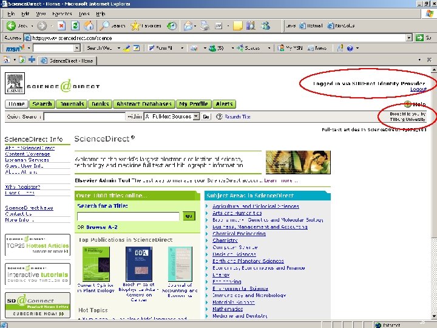Open the Favorites menu

click(62, 13)
